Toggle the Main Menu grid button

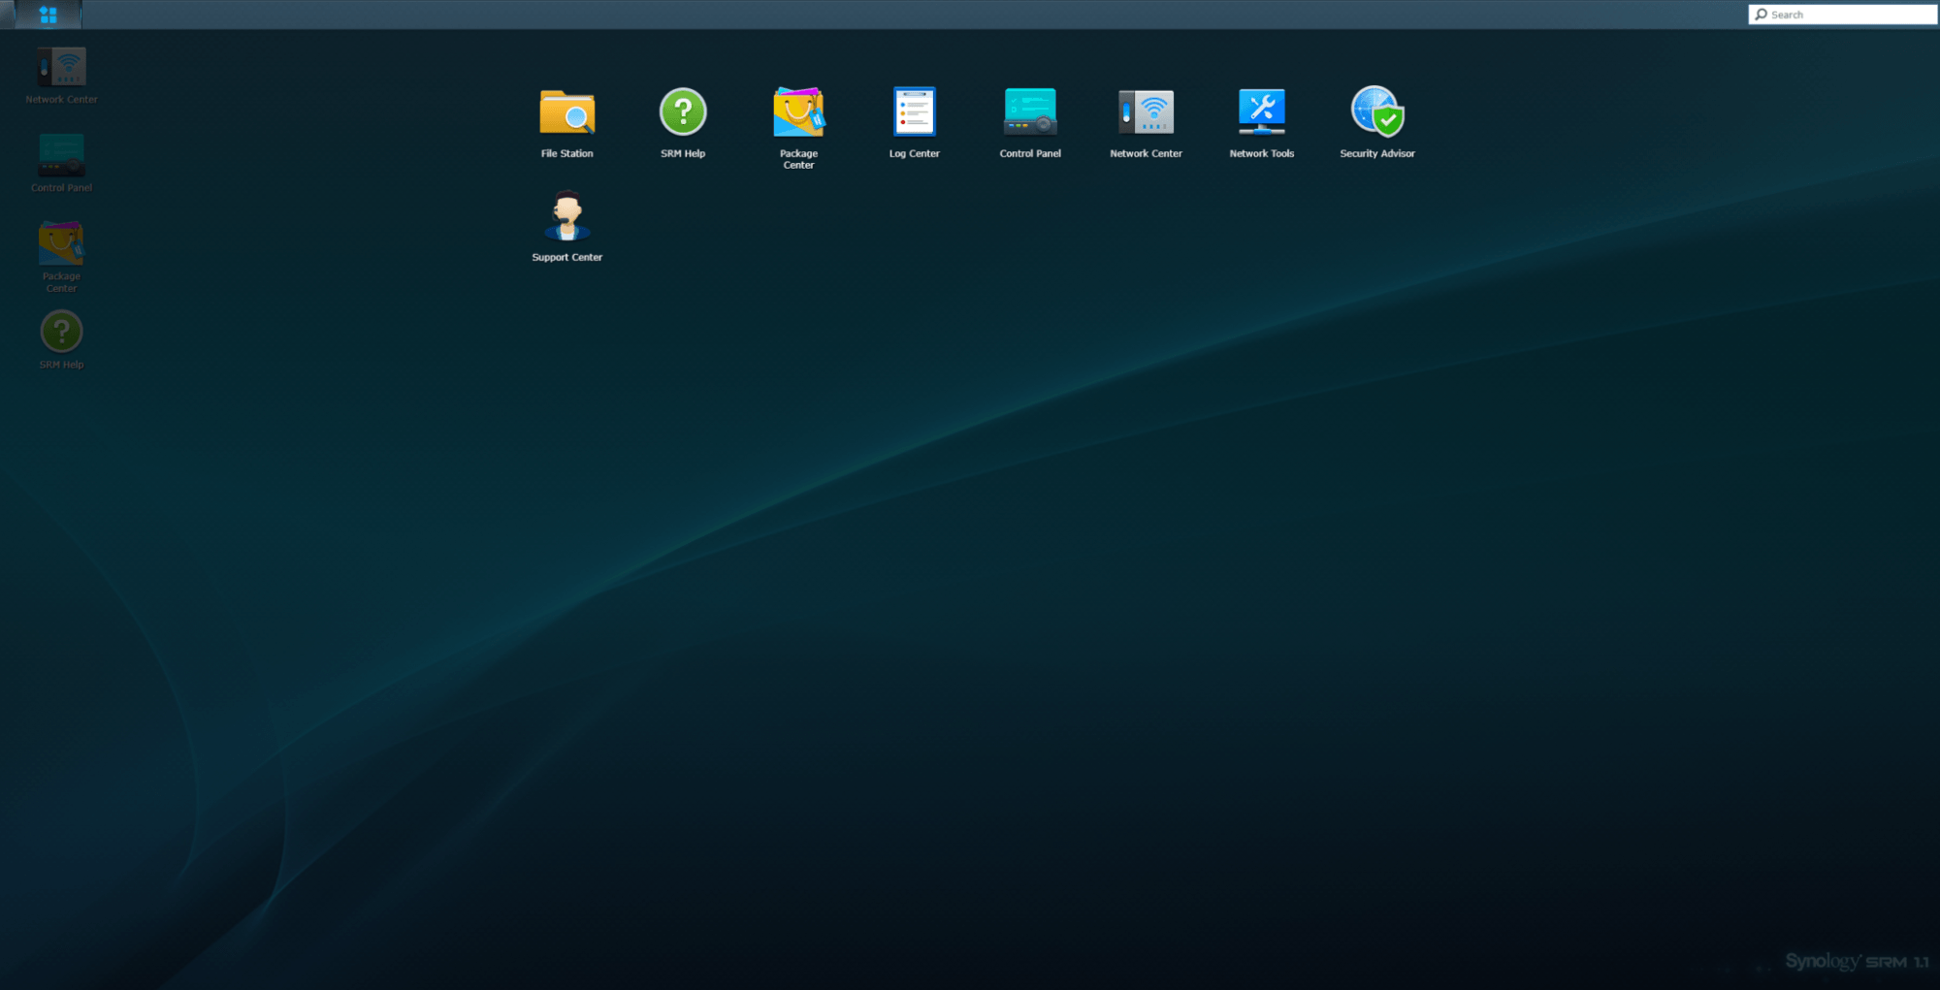(48, 15)
